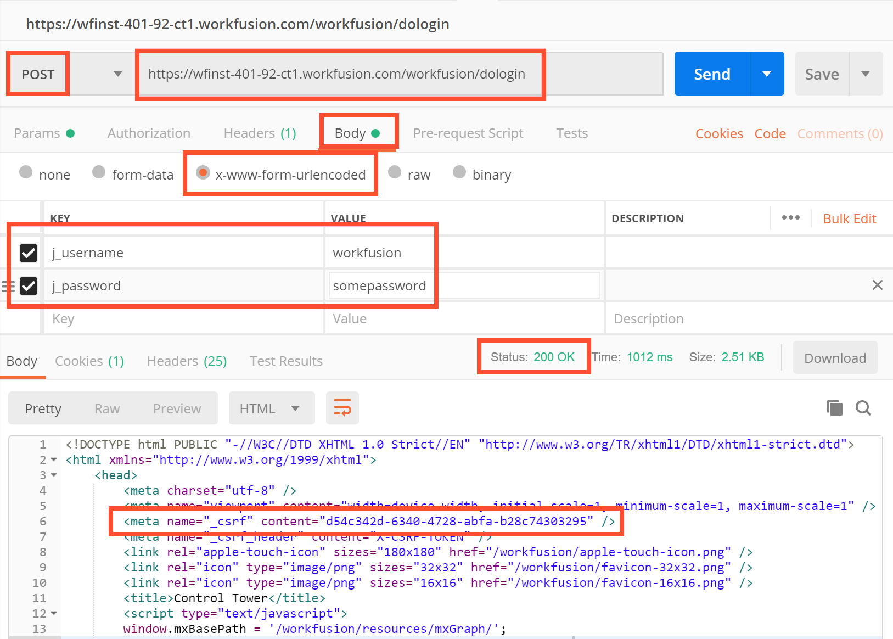Click the window.mxBasePath script line
The image size is (893, 639).
point(314,629)
